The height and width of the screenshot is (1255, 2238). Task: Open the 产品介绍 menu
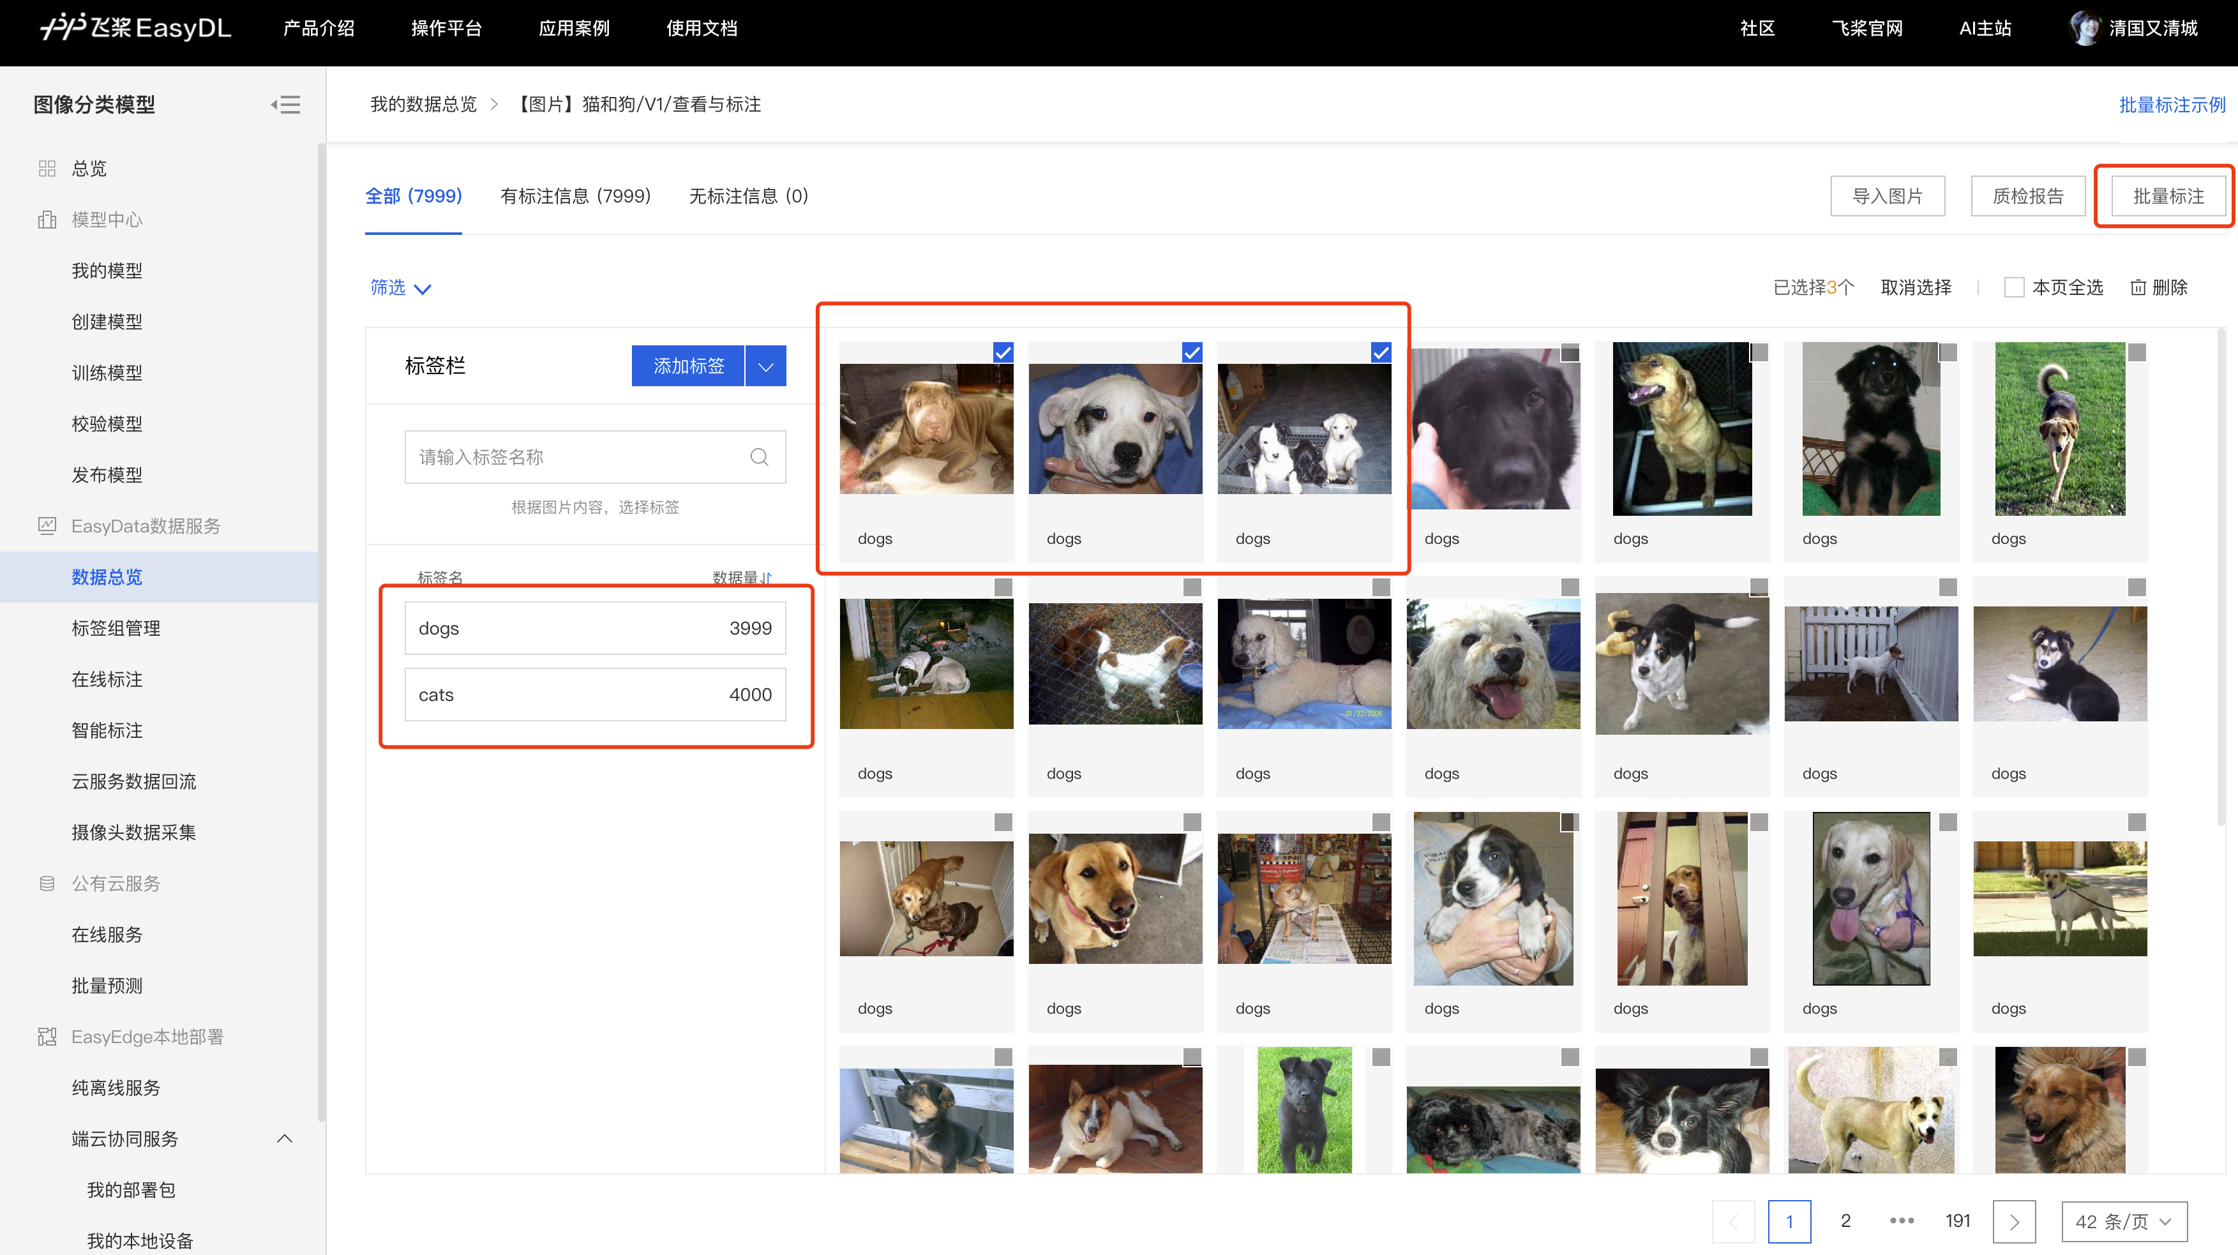319,28
